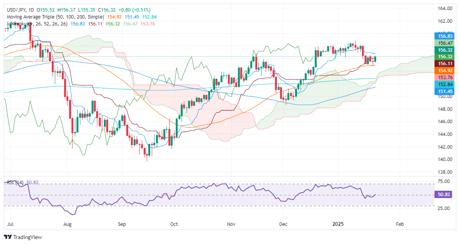This screenshot has width=460, height=244.
Task: Click the TradingView logo icon
Action: pos(8,237)
